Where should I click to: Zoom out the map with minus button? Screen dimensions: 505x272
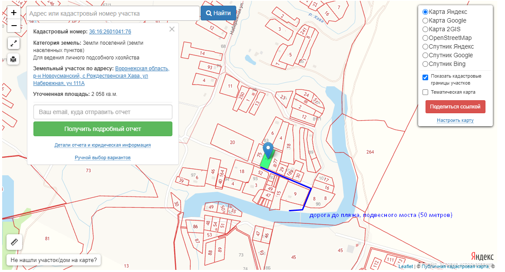tap(13, 26)
